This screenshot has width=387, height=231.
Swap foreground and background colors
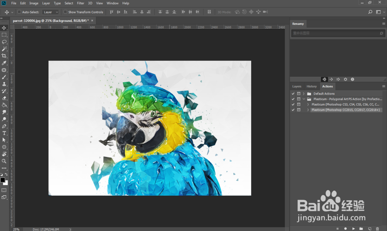tap(6, 174)
